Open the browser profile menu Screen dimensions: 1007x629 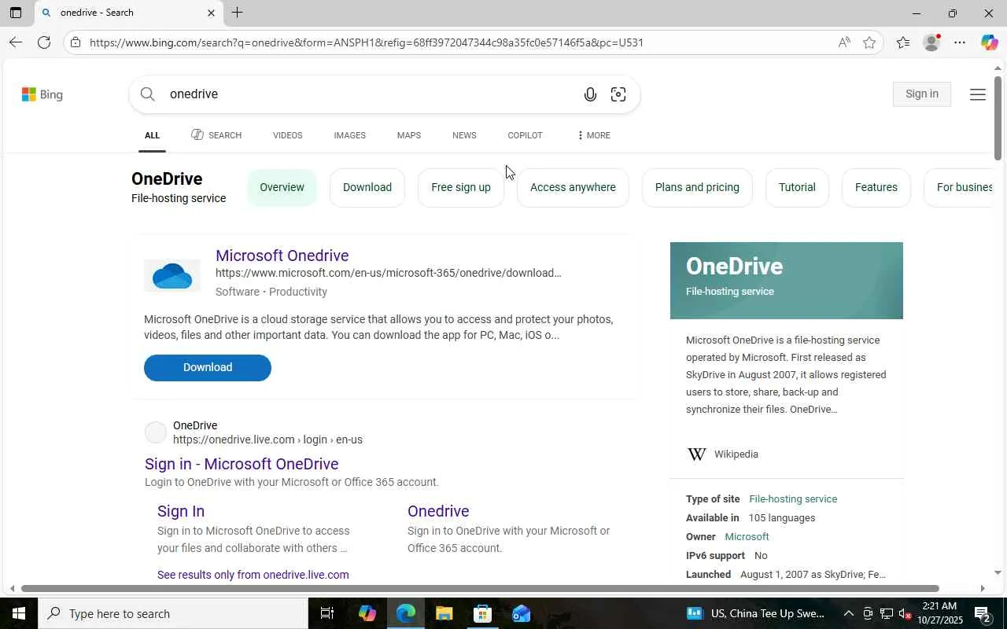[931, 42]
